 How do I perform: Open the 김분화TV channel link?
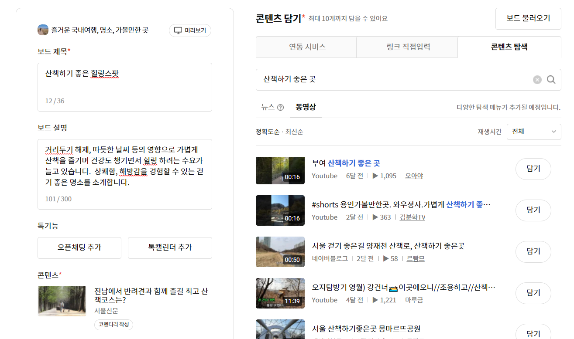[x=412, y=217]
